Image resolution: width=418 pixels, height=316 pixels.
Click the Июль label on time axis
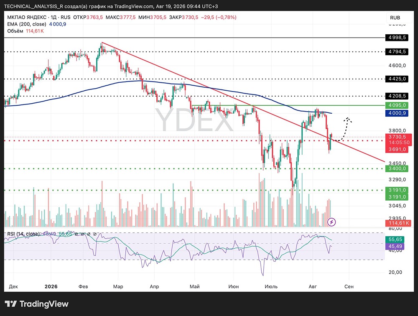(x=271, y=286)
